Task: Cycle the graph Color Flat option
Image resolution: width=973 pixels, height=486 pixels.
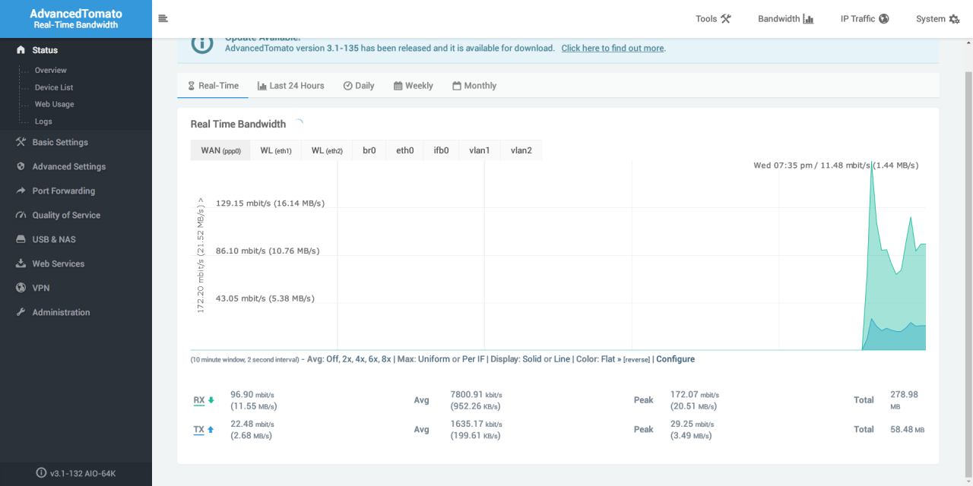Action: click(610, 359)
